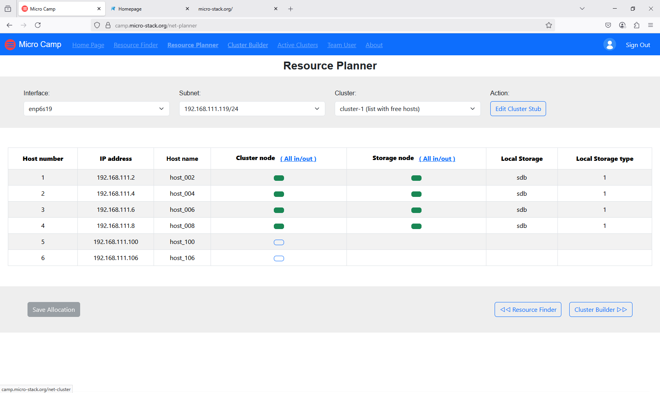The width and height of the screenshot is (660, 393).
Task: Click the Micro Camp brand title
Action: coord(40,45)
